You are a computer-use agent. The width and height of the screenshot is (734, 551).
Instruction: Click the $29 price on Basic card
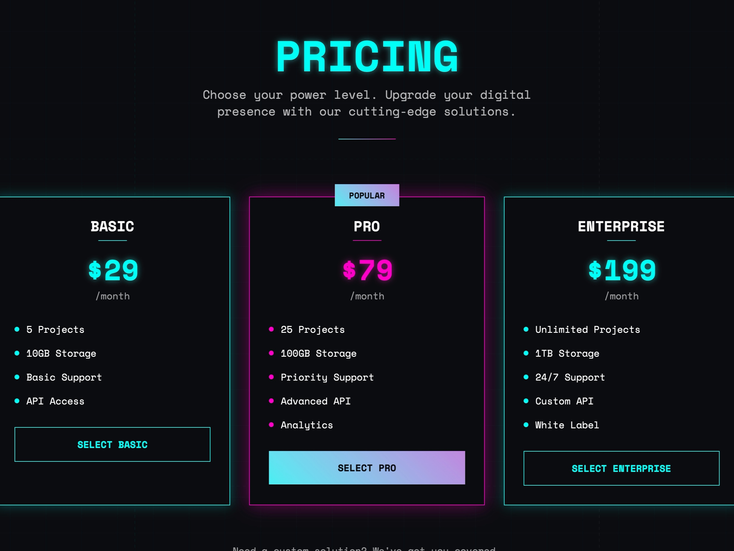click(x=113, y=270)
